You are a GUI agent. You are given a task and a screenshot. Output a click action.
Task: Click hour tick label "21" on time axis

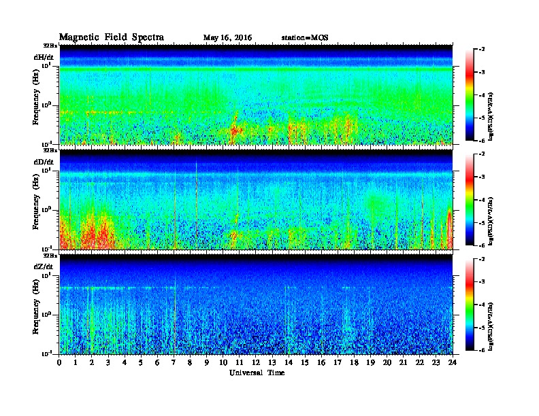click(x=403, y=362)
